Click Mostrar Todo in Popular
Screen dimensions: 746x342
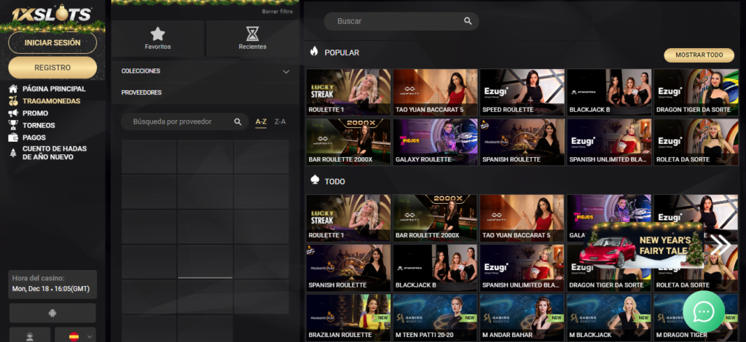coord(699,55)
